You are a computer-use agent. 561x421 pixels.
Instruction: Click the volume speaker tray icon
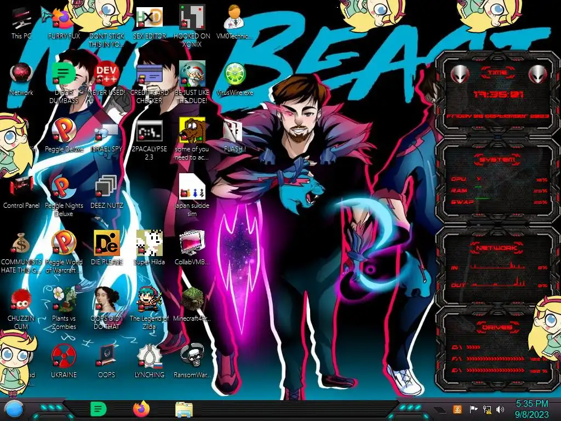pyautogui.click(x=500, y=409)
